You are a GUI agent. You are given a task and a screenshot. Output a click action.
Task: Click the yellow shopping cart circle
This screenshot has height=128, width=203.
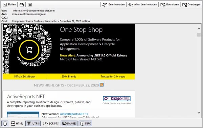29,50
